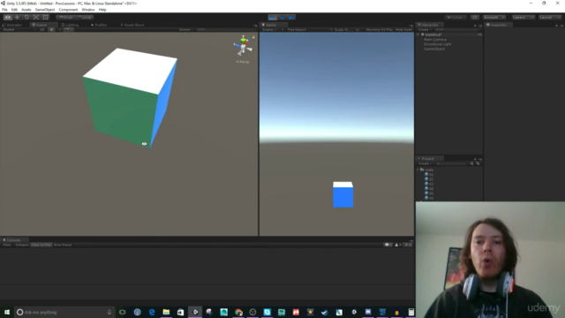
Task: Select the Hand view tool in toolbar
Action: click(8, 18)
